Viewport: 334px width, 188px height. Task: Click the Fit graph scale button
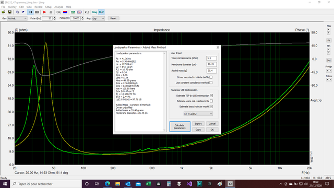pyautogui.click(x=329, y=40)
